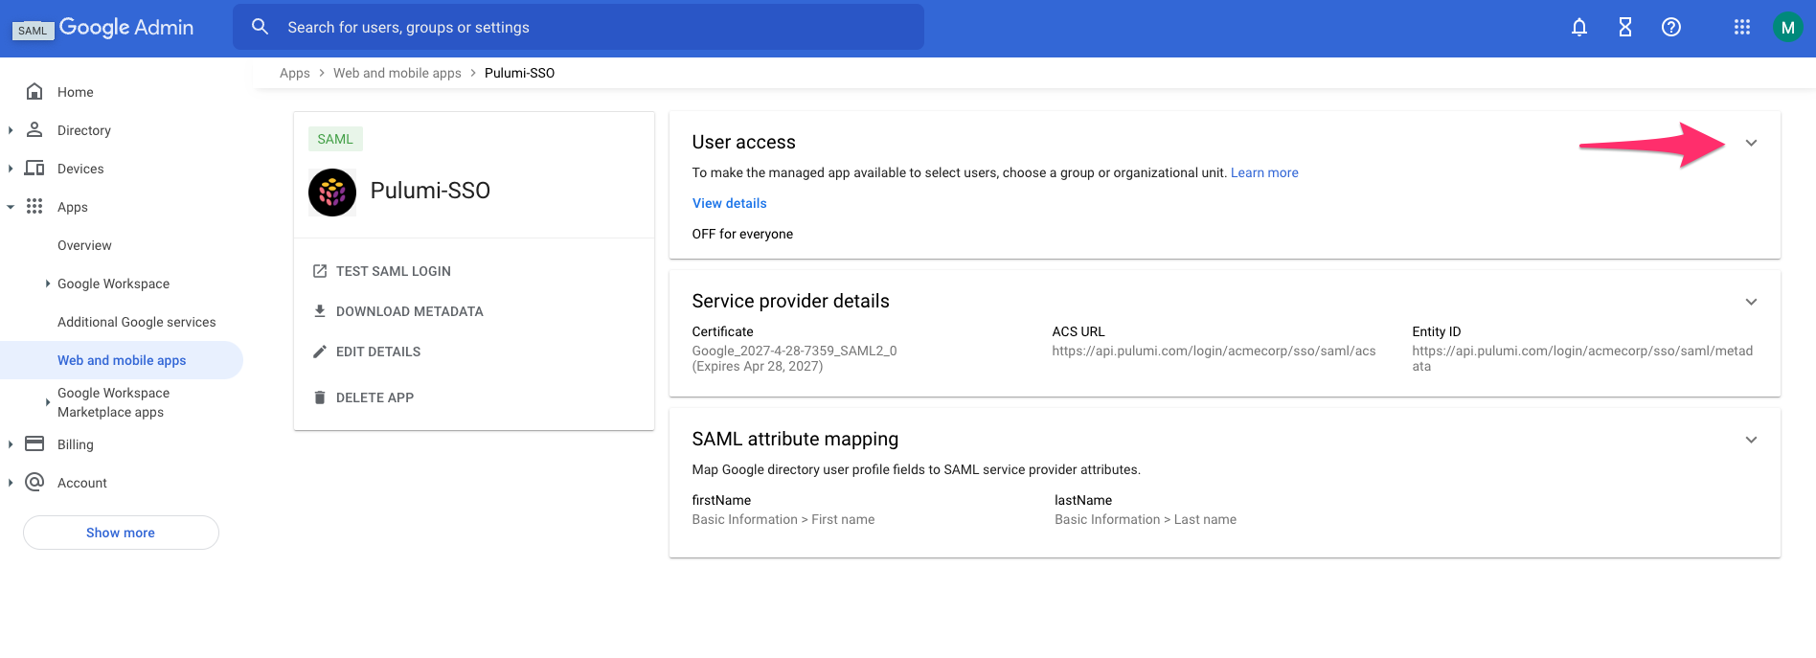Click TEST SAML LOGIN
Viewport: 1816px width, 658px height.
(394, 271)
